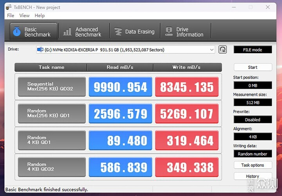This screenshot has height=196, width=282.
Task: Click the write value 5269.107
Action: pos(187,113)
